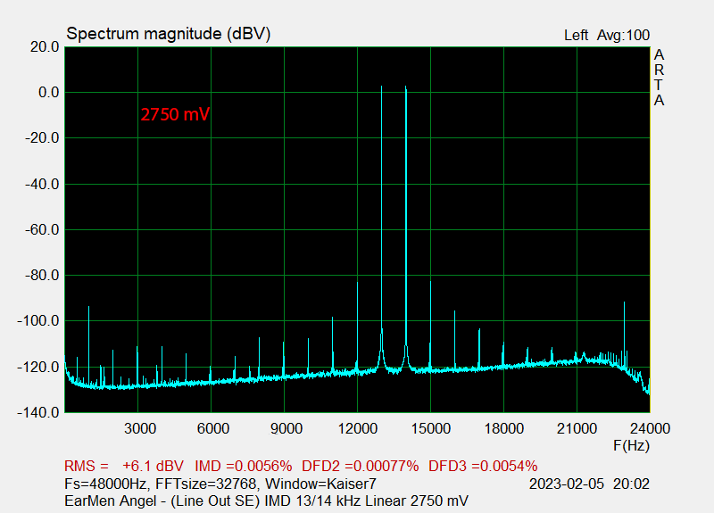Click the 'Window=Kaiser7' text
Image resolution: width=714 pixels, height=513 pixels.
coord(320,484)
